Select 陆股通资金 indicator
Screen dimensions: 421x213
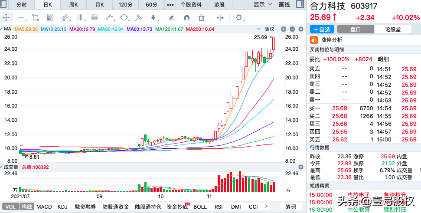click(x=116, y=206)
